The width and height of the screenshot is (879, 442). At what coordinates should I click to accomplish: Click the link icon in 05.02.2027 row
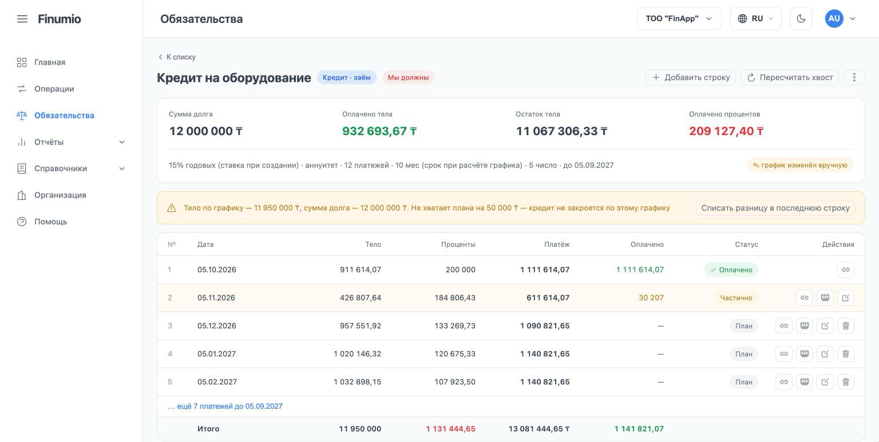click(x=784, y=382)
